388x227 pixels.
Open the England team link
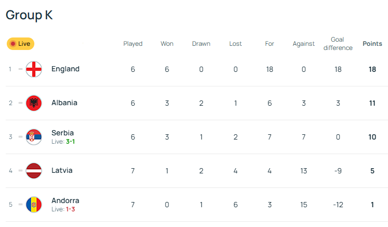coord(65,69)
